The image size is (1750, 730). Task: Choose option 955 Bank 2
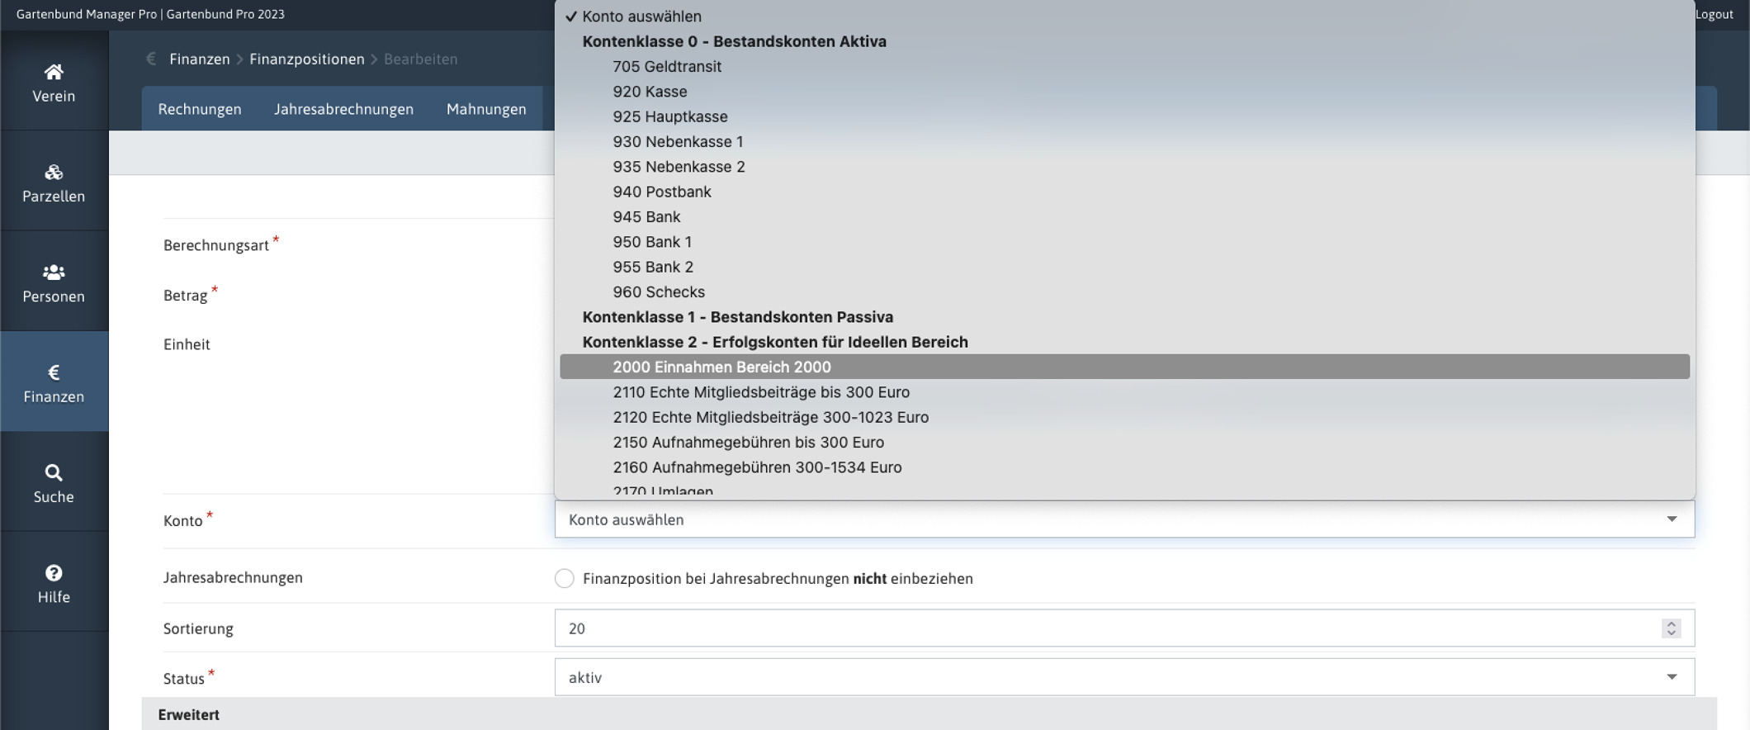tap(1124, 267)
